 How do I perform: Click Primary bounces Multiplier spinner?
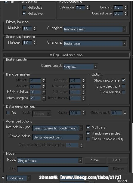(x=34, y=28)
